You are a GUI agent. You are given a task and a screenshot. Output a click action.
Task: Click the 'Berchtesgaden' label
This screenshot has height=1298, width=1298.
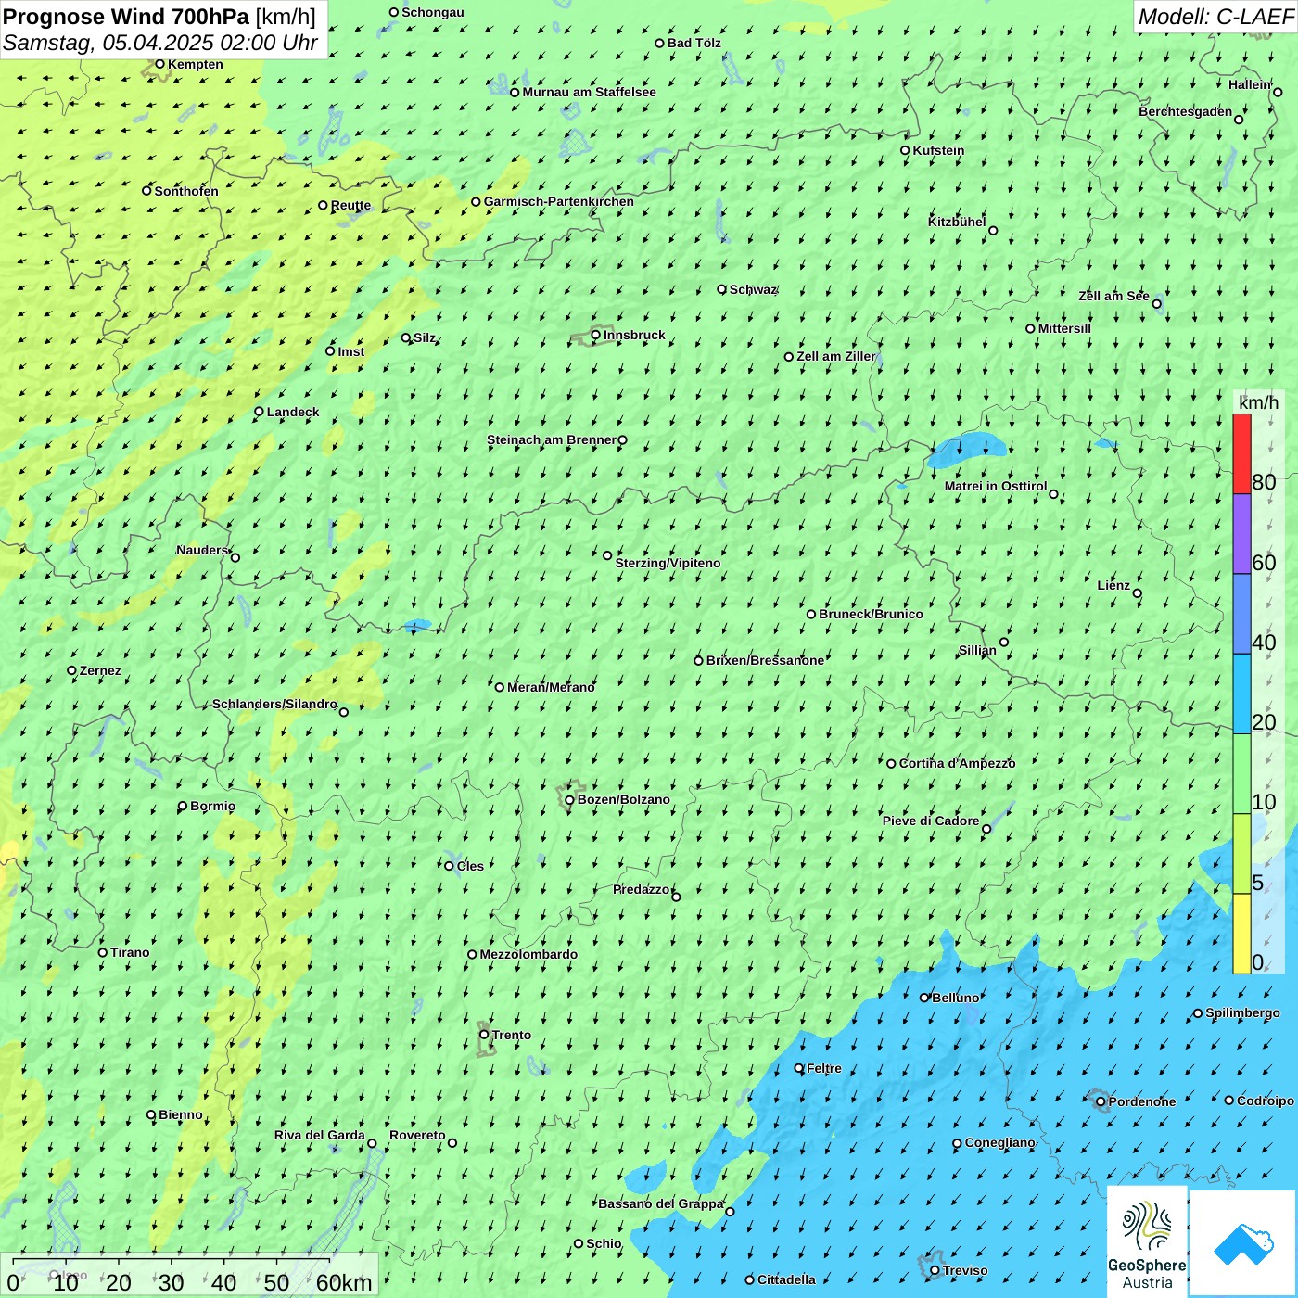tap(1185, 111)
